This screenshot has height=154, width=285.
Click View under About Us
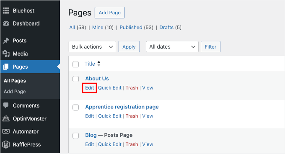(x=148, y=88)
